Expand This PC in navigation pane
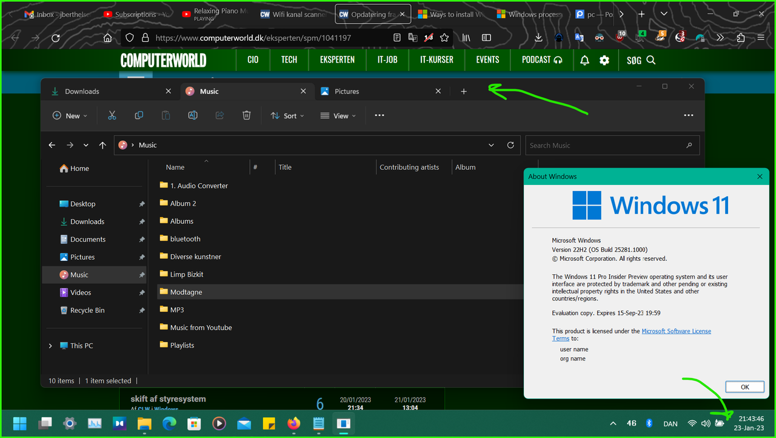 (x=50, y=346)
